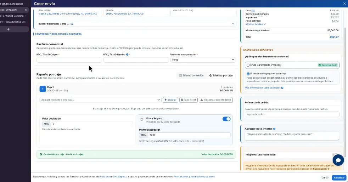Open Más información sobre aranceles link

264,88
